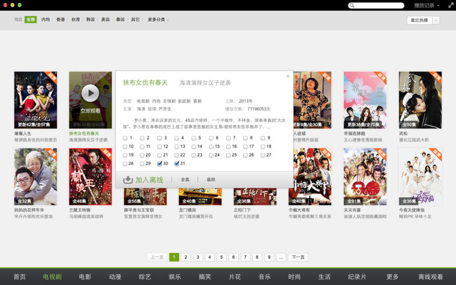Click the 下一页 next page button
Viewport: 456px width, 285px height.
tap(298, 257)
